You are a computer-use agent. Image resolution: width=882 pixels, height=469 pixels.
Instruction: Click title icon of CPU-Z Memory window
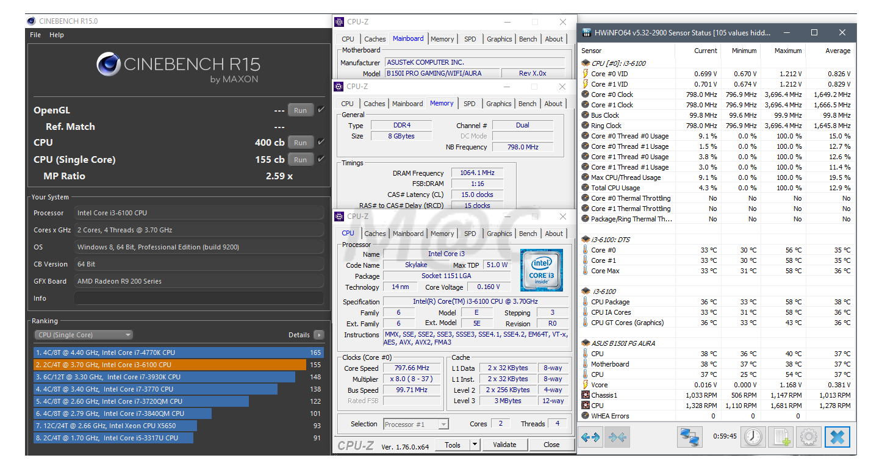339,87
